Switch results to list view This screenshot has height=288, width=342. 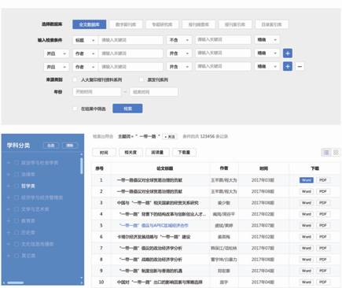pyautogui.click(x=326, y=153)
